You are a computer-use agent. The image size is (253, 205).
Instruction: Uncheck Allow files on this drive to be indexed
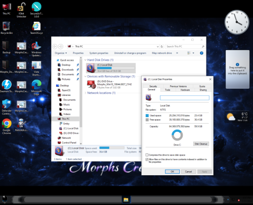147,159
